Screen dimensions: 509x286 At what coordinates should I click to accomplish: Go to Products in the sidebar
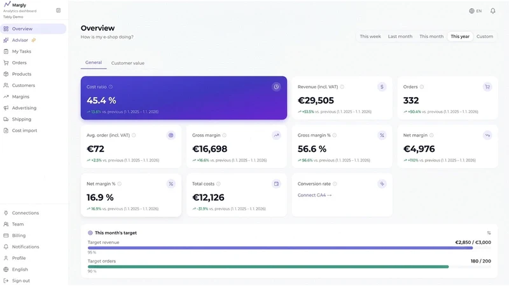[33, 74]
